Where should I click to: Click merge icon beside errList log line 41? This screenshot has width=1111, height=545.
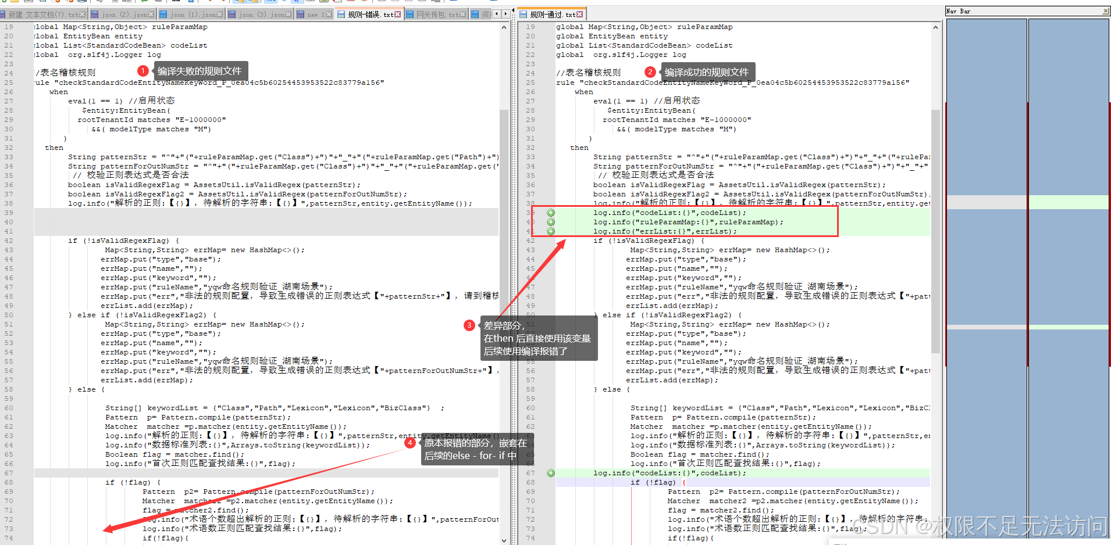pos(550,231)
